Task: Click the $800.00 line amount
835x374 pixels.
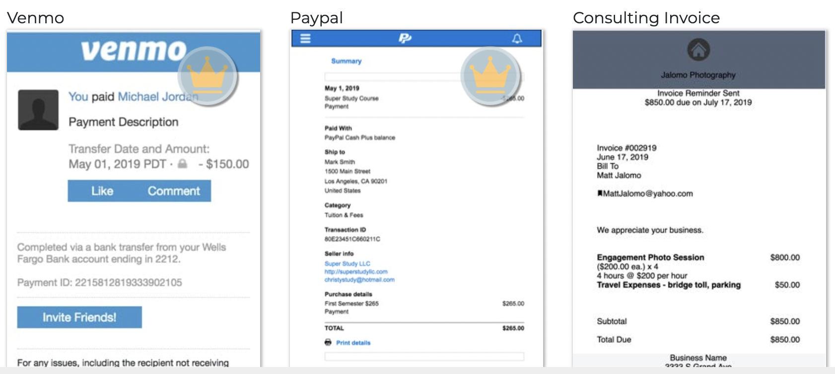Action: click(785, 257)
